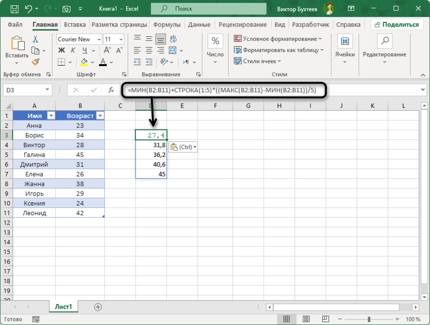430x325 pixels.
Task: Click the camera icon in quick access toolbar
Action: pyautogui.click(x=66, y=8)
